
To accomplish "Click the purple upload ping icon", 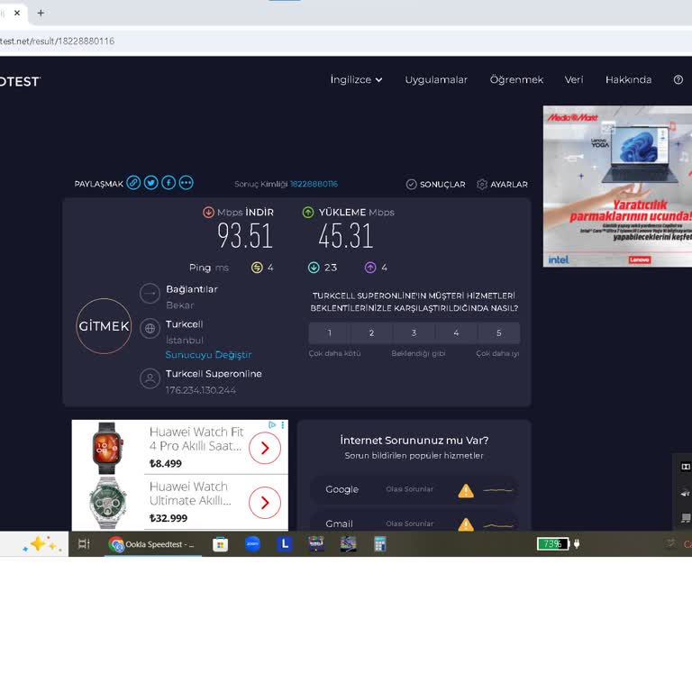I will (x=370, y=268).
